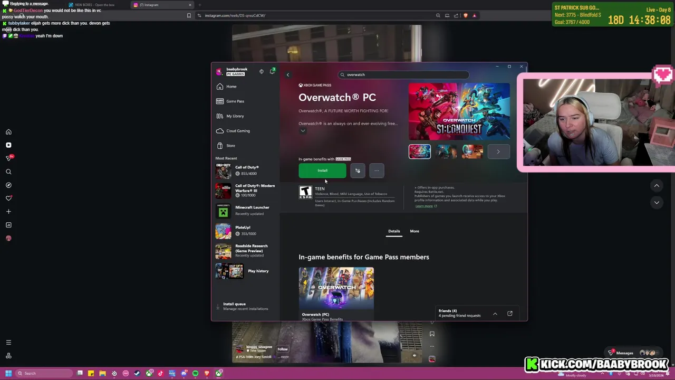The height and width of the screenshot is (380, 675).
Task: Open more options ellipsis beside Install
Action: 377,170
